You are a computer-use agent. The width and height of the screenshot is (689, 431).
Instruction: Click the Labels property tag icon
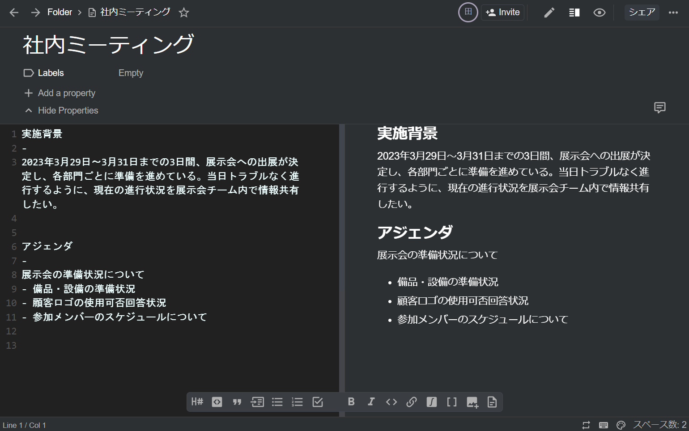tap(29, 73)
